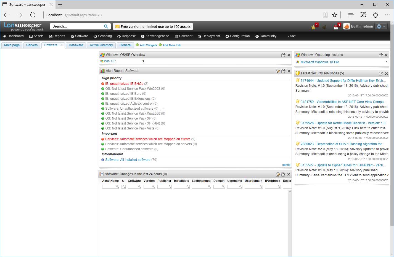Sort by the Username column header
This screenshot has height=257, width=394.
pyautogui.click(x=235, y=181)
